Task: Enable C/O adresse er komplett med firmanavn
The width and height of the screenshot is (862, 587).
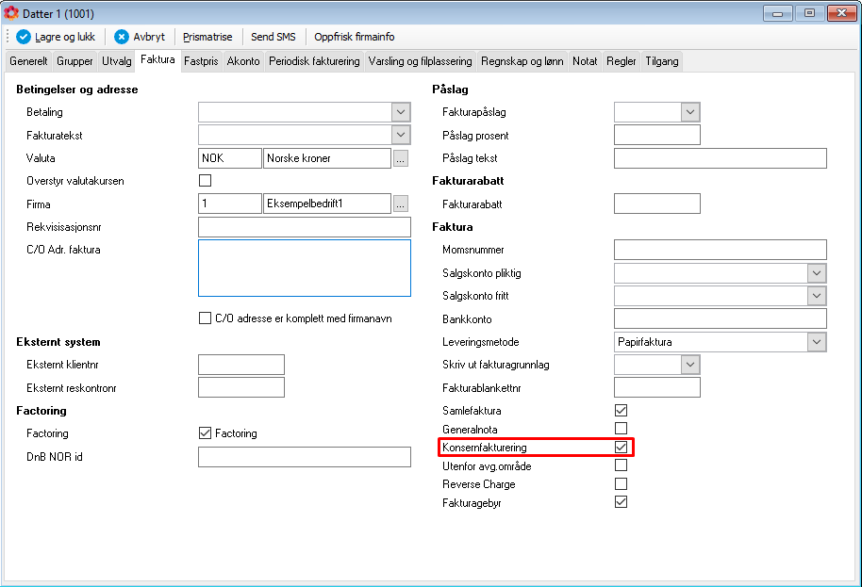Action: click(x=205, y=318)
